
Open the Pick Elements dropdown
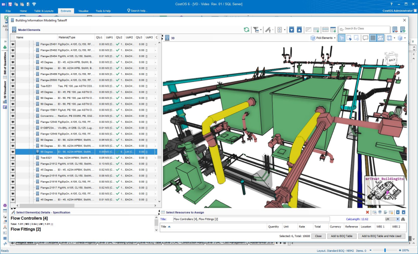tap(335, 38)
